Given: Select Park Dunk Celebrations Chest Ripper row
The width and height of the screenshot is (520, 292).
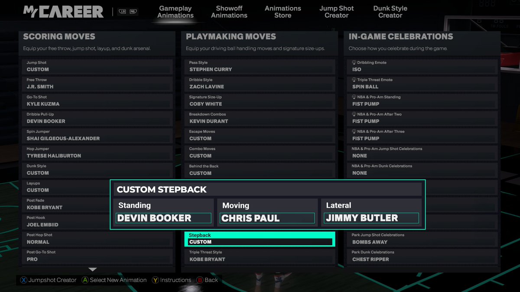Looking at the screenshot, I should [x=423, y=256].
